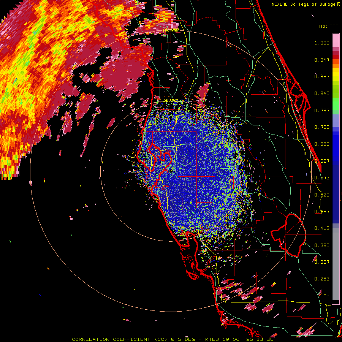The width and height of the screenshot is (342, 342).
Task: Click the 0.947 scale value
Action: click(x=322, y=60)
